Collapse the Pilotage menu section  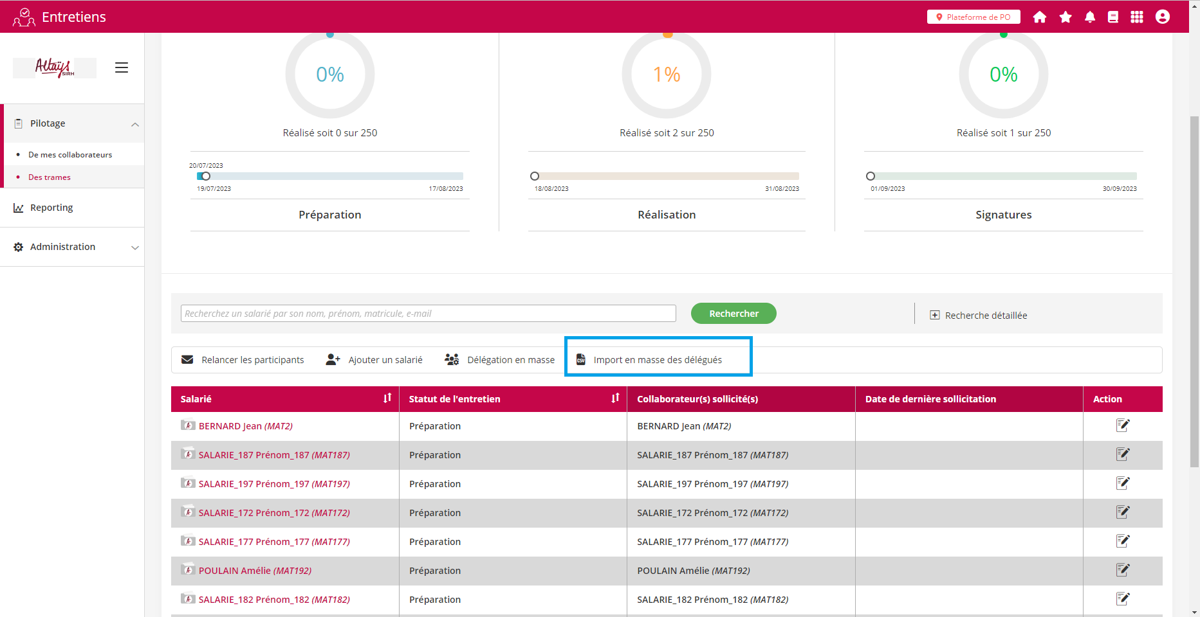[x=134, y=124]
